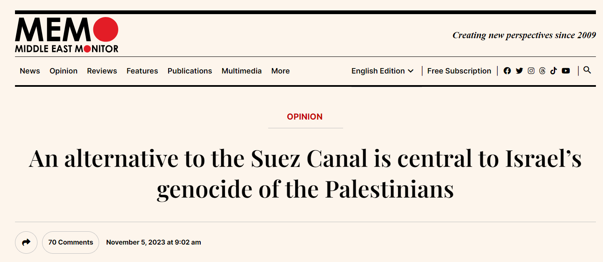This screenshot has width=603, height=262.
Task: Open the Opinion menu item
Action: (63, 71)
